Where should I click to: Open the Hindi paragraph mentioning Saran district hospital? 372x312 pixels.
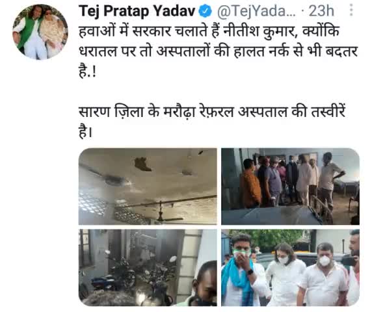click(211, 122)
